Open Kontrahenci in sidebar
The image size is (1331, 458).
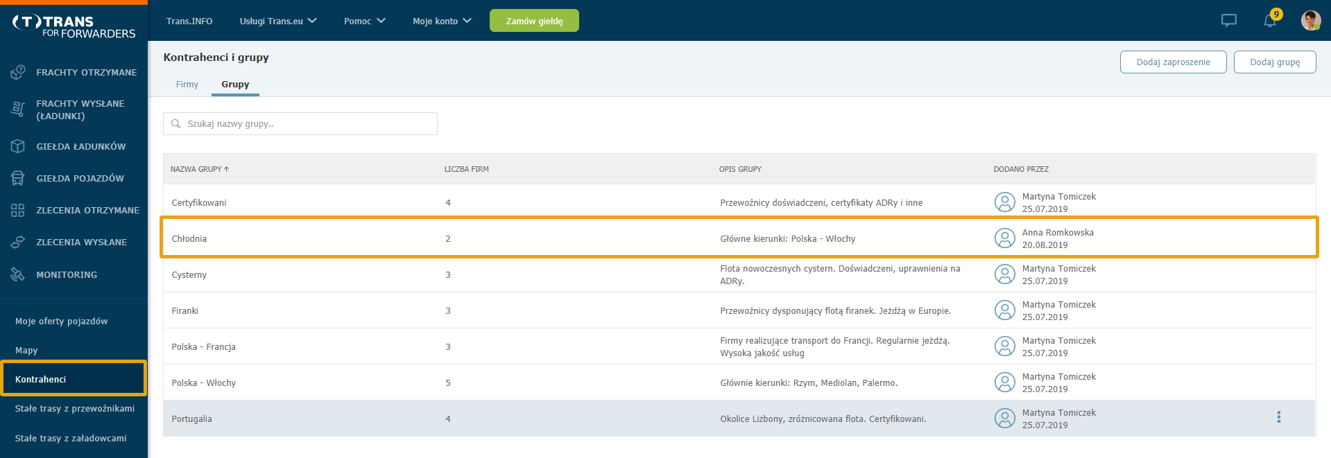click(74, 379)
